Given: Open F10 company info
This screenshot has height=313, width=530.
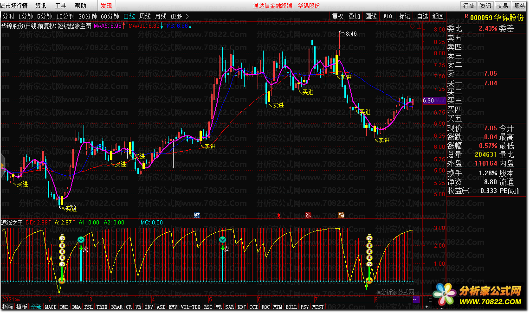Looking at the screenshot, I should pos(388,16).
